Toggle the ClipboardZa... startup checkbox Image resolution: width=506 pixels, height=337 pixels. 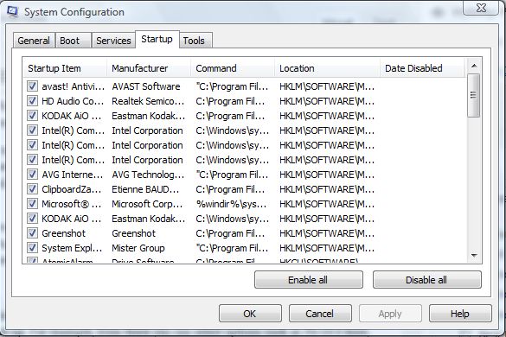click(x=32, y=189)
